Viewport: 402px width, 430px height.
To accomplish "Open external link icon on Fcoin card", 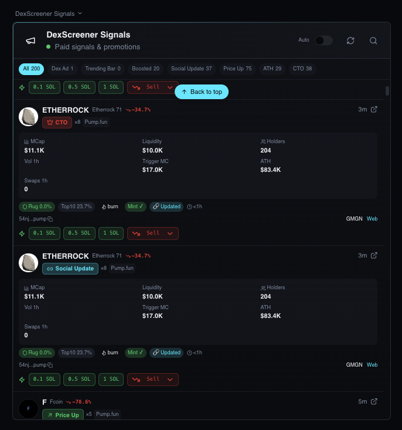I will click(x=374, y=401).
